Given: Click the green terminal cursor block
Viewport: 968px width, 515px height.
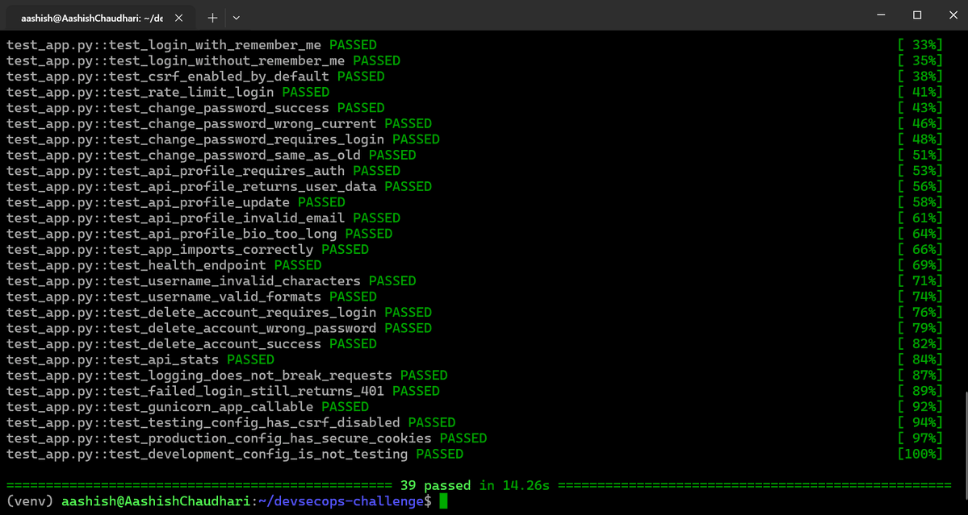Looking at the screenshot, I should point(442,501).
